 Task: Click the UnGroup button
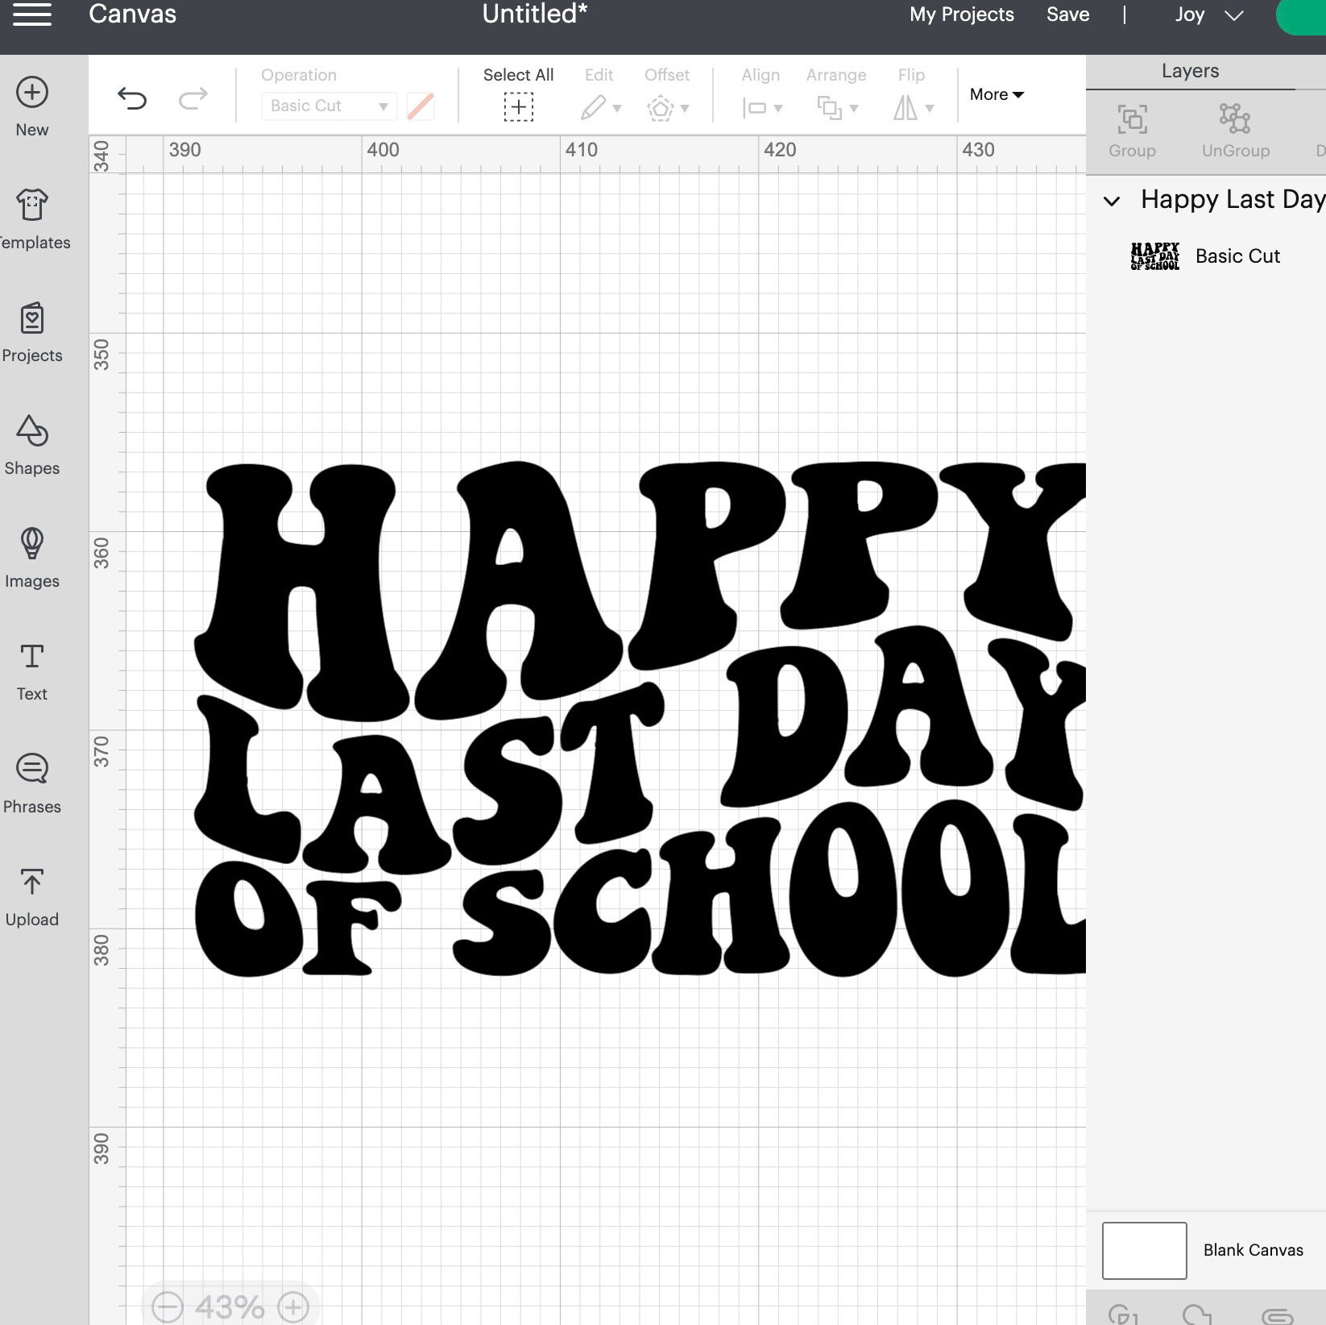pos(1234,129)
